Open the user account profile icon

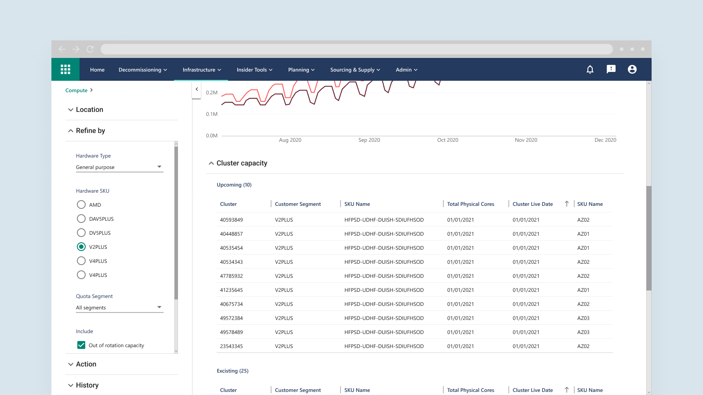click(x=632, y=69)
